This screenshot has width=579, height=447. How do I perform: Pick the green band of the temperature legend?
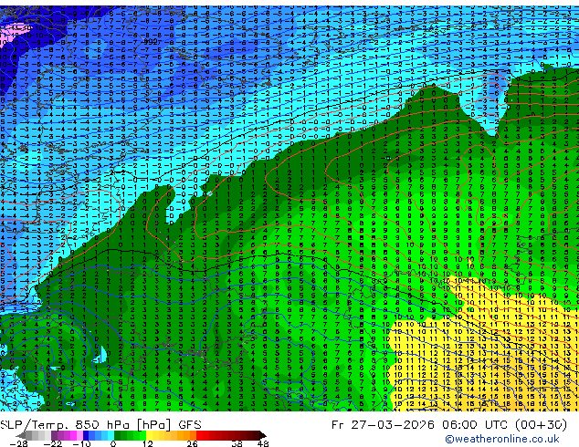coord(130,435)
